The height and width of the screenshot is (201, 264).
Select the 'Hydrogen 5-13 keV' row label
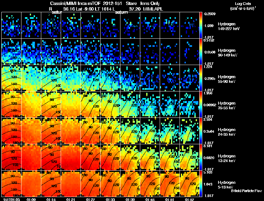pos(227,185)
